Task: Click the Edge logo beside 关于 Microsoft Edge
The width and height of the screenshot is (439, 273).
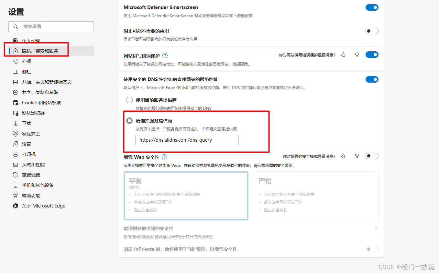Action: (16, 206)
